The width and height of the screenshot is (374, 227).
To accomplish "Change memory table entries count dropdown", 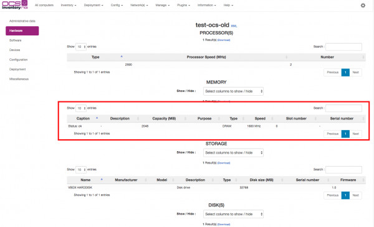I will (x=81, y=108).
